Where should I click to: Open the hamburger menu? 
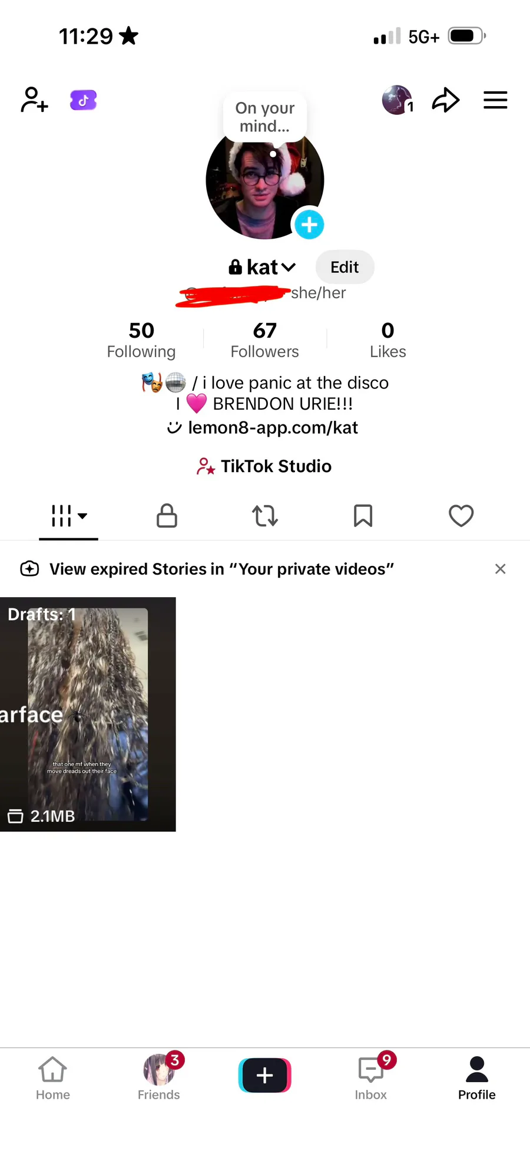tap(495, 100)
